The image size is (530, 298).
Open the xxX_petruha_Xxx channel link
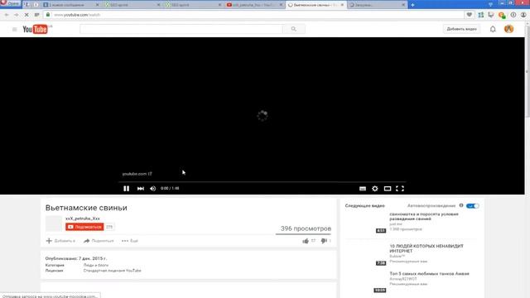[83, 219]
